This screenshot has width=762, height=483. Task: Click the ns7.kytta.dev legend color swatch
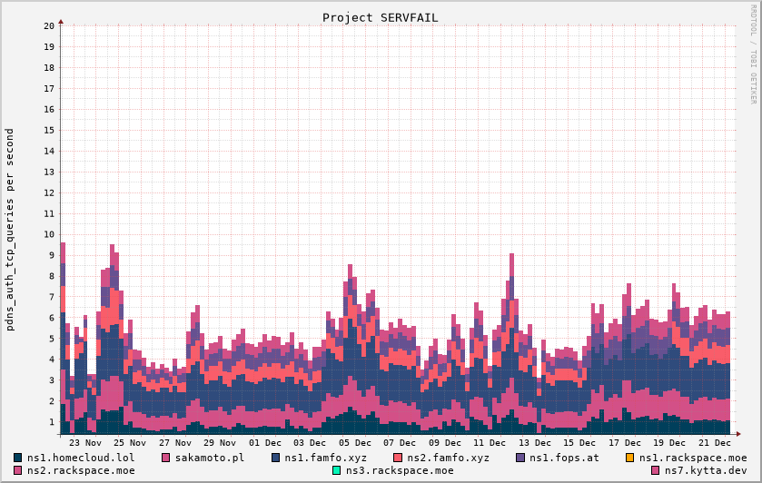click(x=656, y=470)
